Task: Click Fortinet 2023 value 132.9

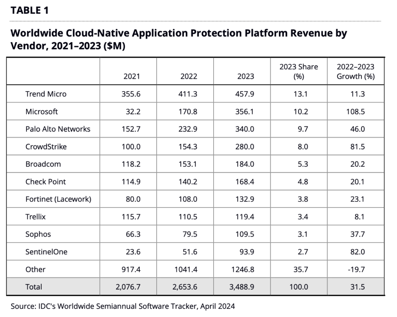Action: click(x=244, y=199)
